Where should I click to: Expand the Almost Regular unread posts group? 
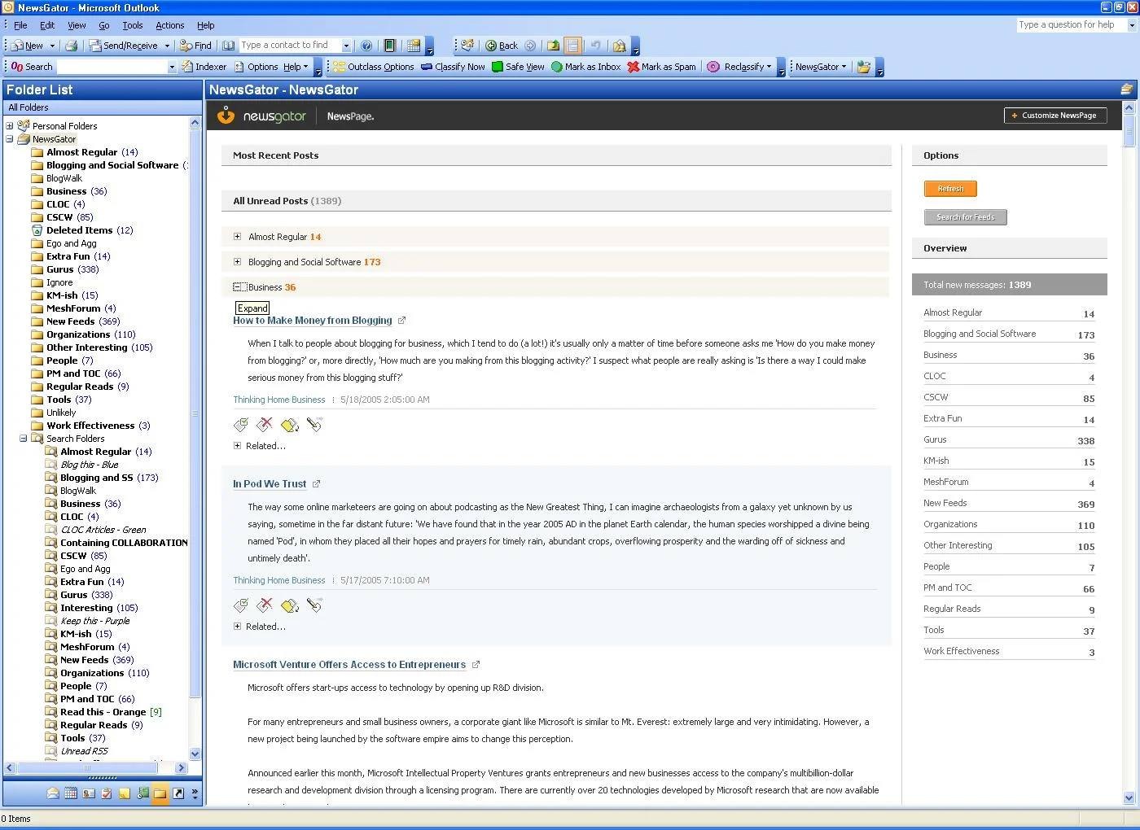pos(237,237)
